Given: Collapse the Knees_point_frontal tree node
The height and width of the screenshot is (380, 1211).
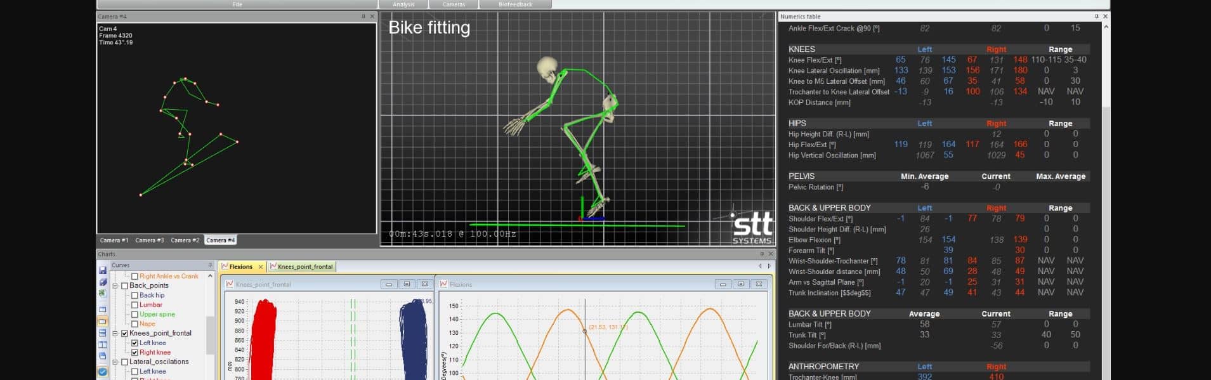Looking at the screenshot, I should [115, 333].
